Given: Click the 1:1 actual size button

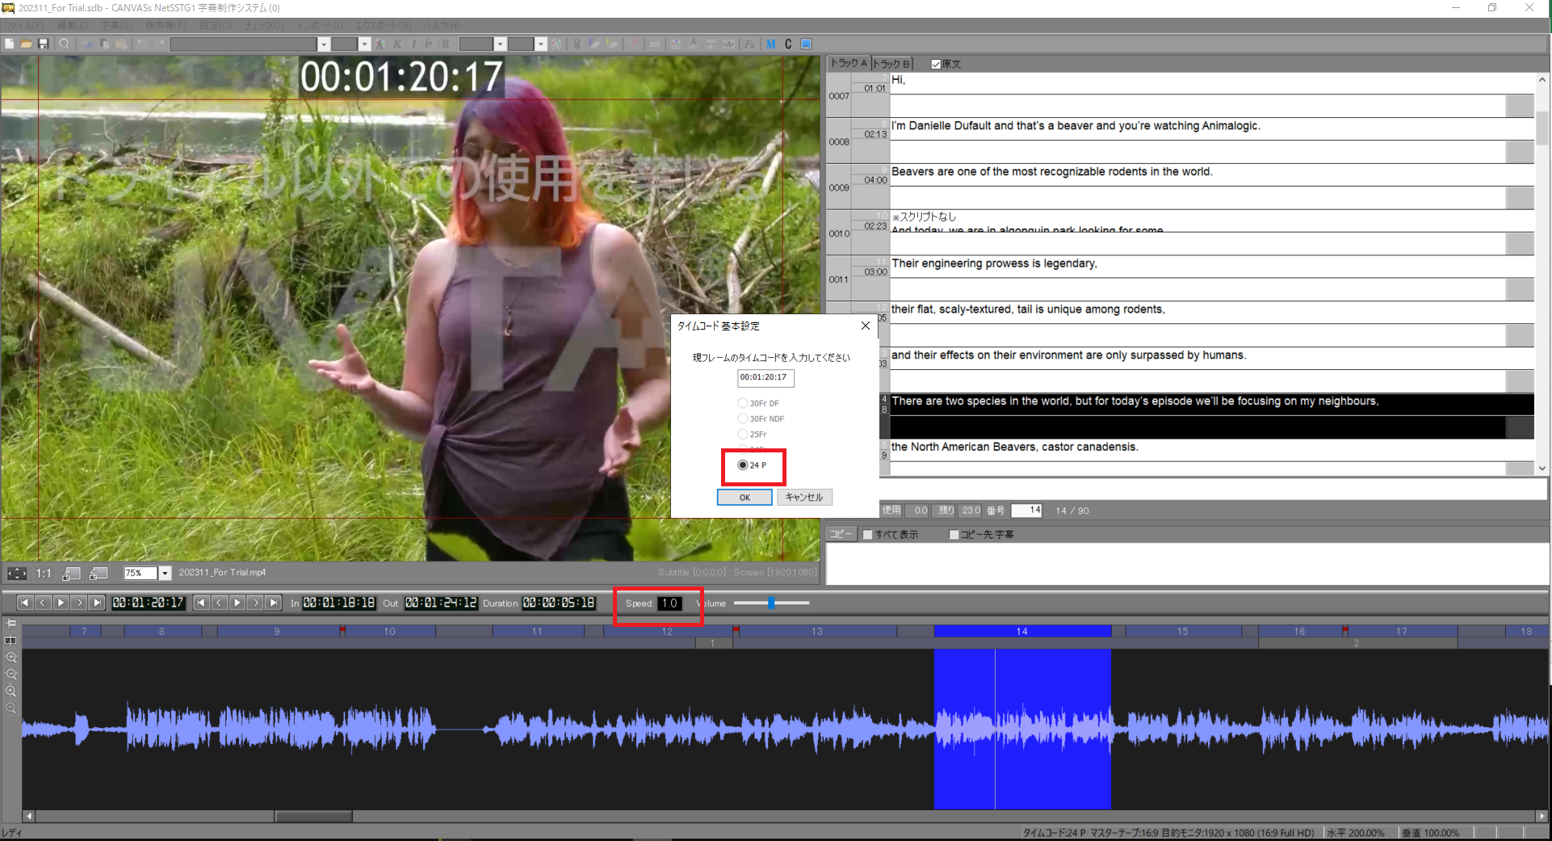Looking at the screenshot, I should pos(44,573).
